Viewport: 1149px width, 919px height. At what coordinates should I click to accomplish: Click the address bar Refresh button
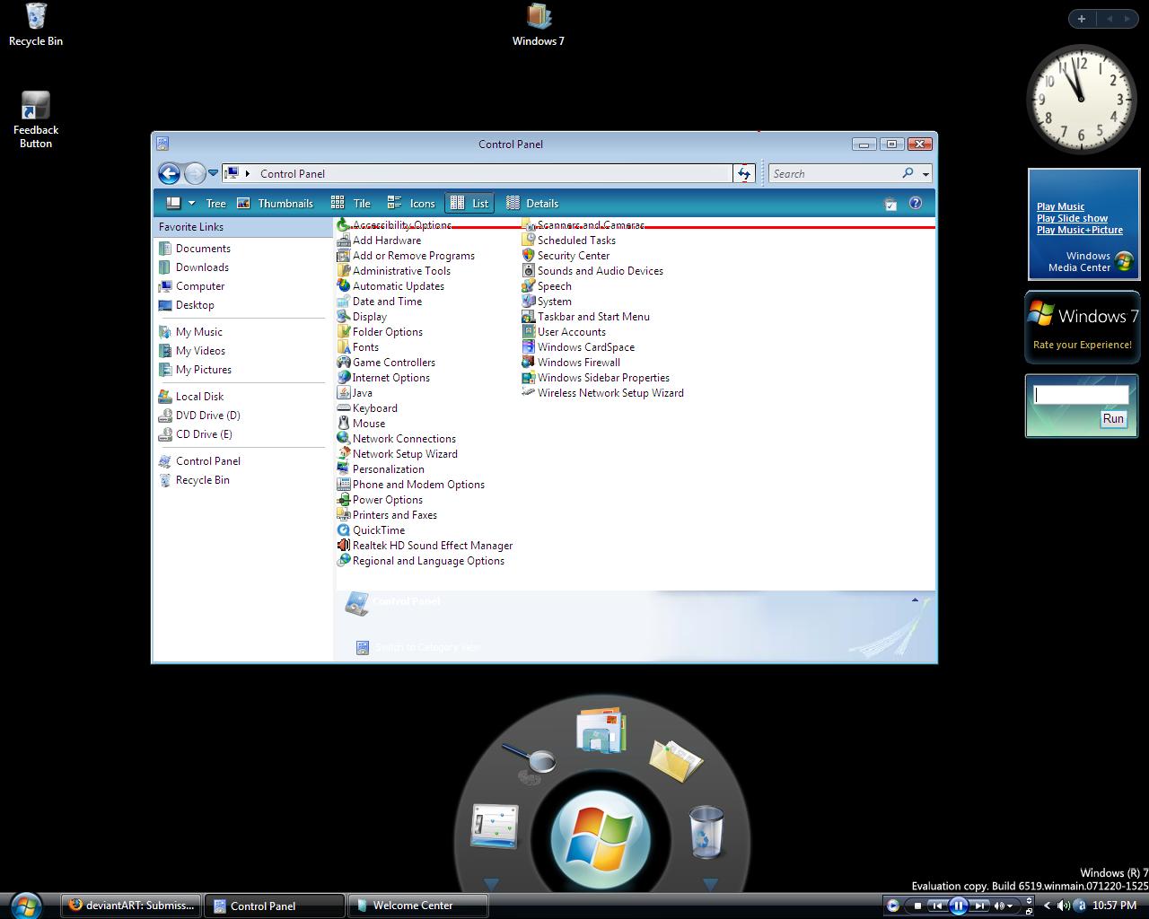point(744,173)
